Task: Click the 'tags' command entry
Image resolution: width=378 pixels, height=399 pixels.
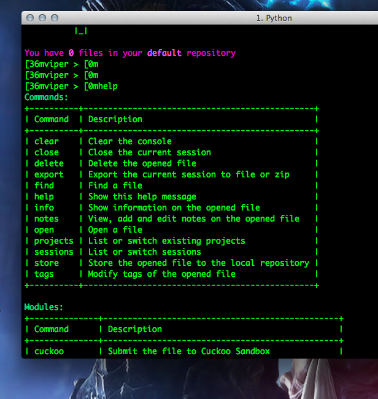Action: (x=44, y=274)
